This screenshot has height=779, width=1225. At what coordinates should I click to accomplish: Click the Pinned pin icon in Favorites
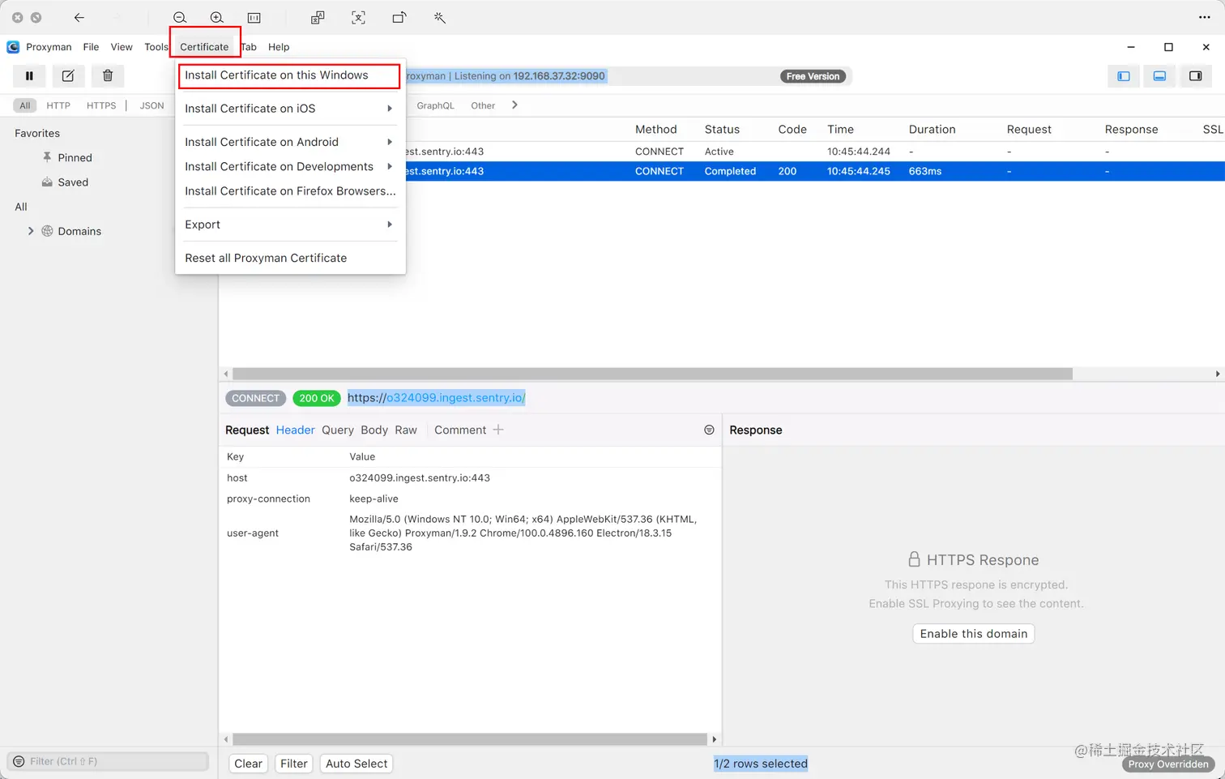pyautogui.click(x=47, y=157)
